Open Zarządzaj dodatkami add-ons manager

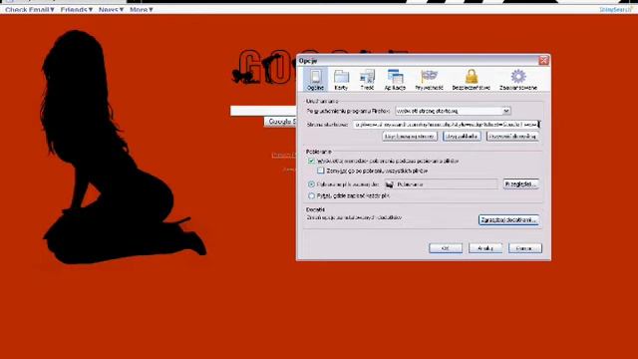tap(508, 219)
